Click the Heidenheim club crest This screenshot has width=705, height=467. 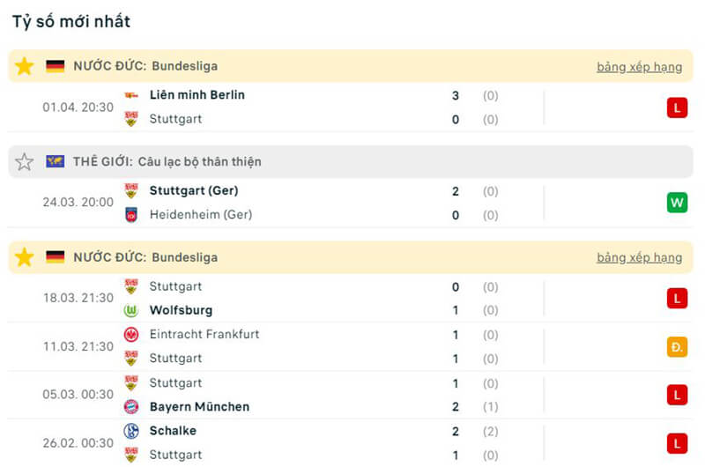tap(131, 215)
